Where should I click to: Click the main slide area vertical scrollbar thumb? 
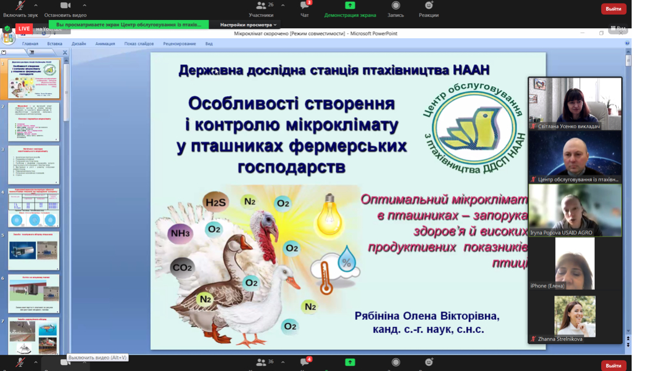(628, 60)
